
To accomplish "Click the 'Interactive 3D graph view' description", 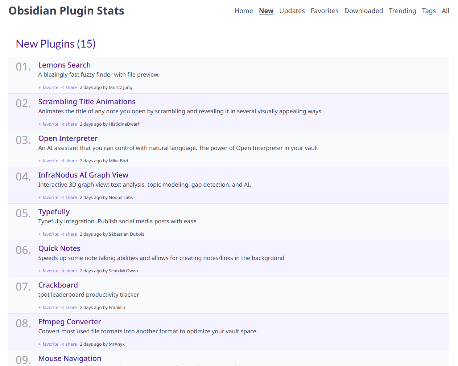I will point(145,185).
